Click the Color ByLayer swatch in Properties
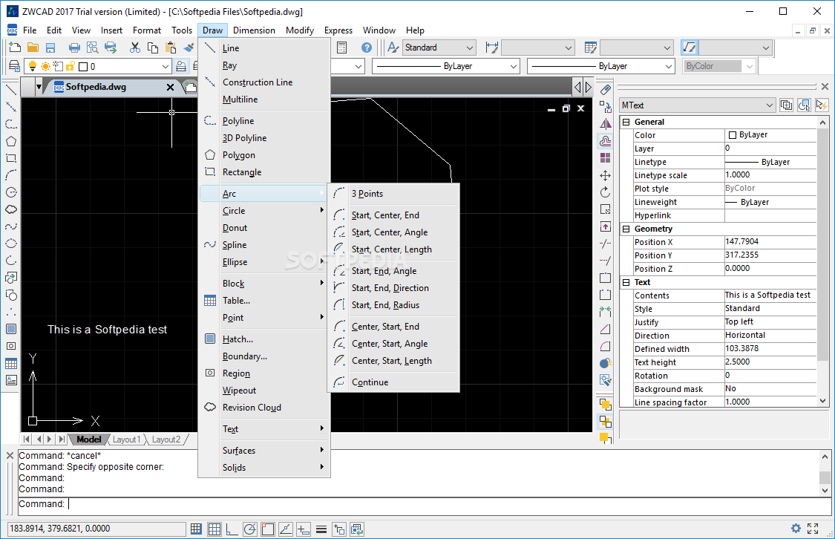The image size is (835, 539). pyautogui.click(x=733, y=135)
